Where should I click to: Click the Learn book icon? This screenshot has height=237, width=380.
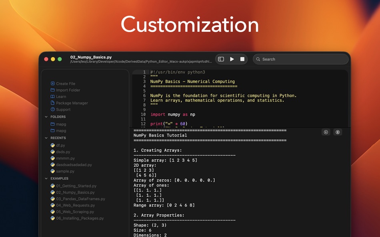(52, 97)
